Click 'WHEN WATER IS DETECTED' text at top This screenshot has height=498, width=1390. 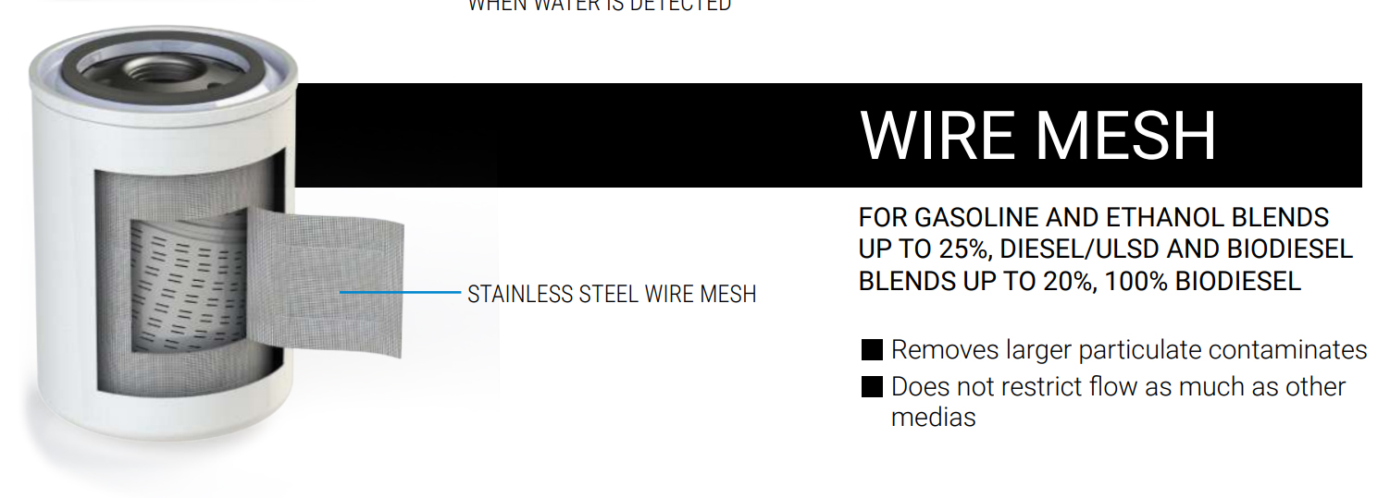pyautogui.click(x=600, y=5)
